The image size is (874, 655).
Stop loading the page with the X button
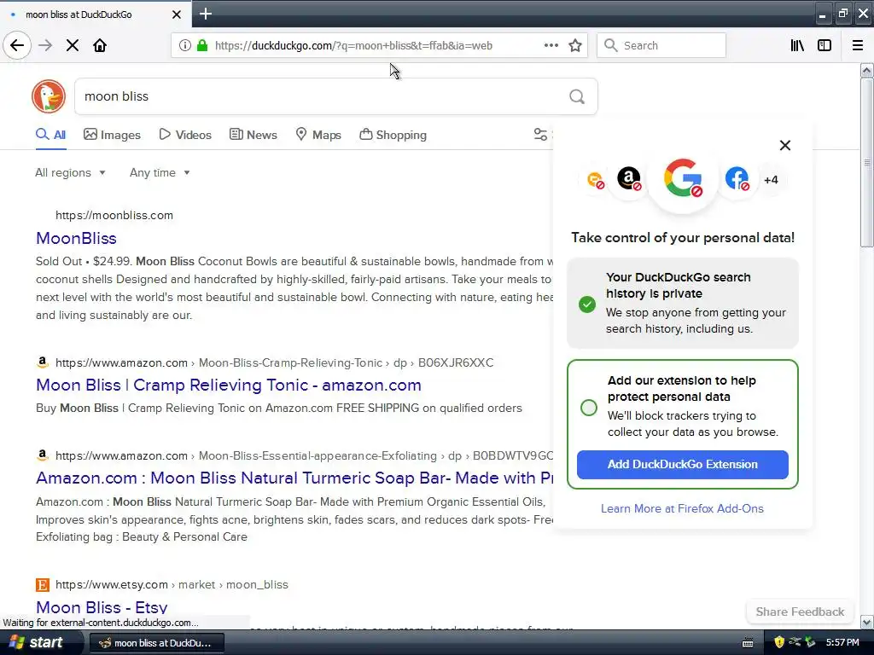(x=73, y=45)
